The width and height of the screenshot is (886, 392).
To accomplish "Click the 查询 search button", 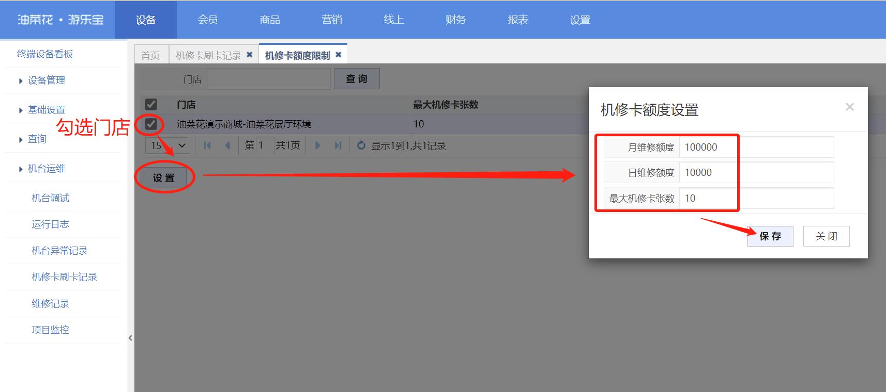I will click(x=357, y=79).
